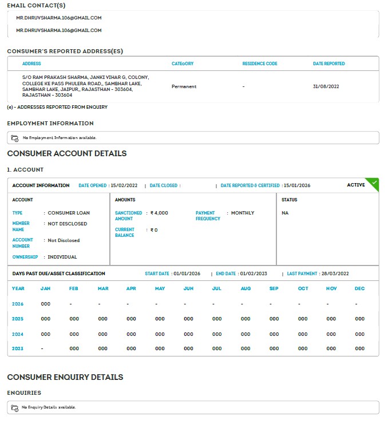Click the folder icon beside No Enquiry Details
388x432 pixels.
(15, 407)
